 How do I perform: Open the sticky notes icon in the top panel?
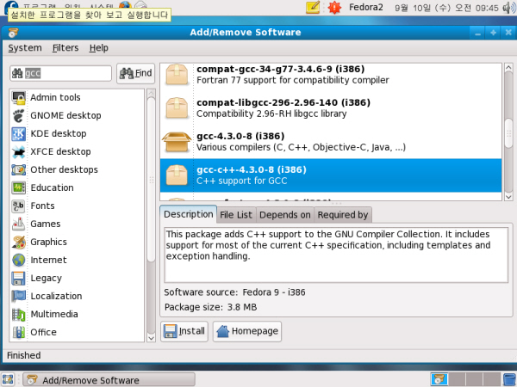[x=313, y=7]
